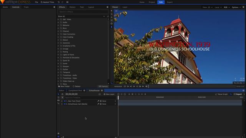The image size is (246, 138).
Task: Toggle the box icon on New Text layer
Action: 101,101
